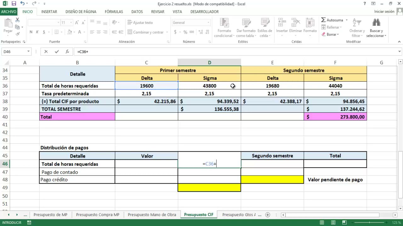Toggle Ajustar texto wrap
This screenshot has height=226, width=403.
(140, 23)
